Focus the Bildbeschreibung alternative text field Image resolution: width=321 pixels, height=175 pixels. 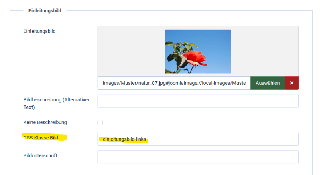pos(198,101)
